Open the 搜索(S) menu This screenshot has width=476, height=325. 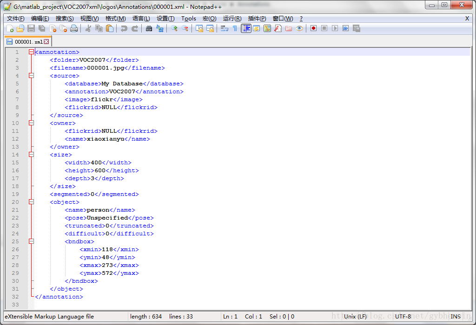point(65,19)
